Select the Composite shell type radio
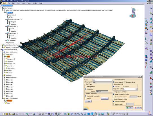The width and height of the screenshot is (153, 116). pos(86,89)
